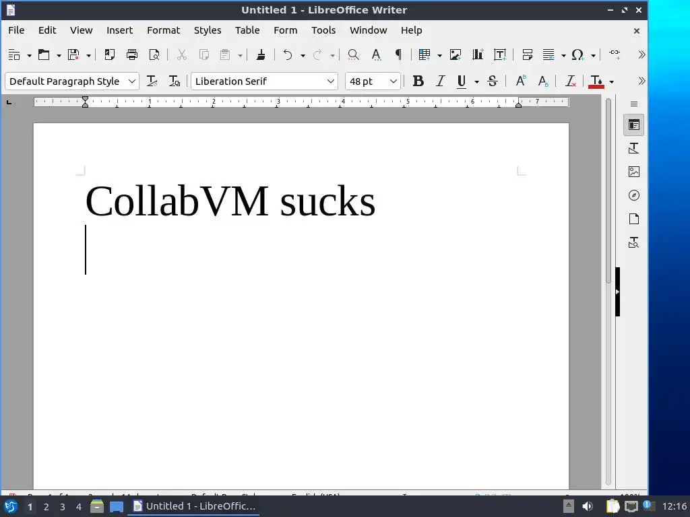Expand Standard toolbar overflow chevron
Image resolution: width=690 pixels, height=517 pixels.
[641, 55]
